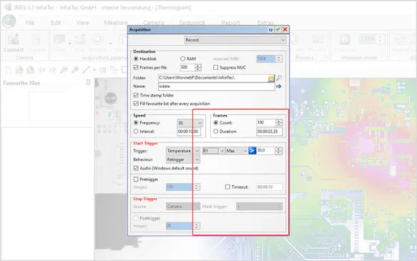Toggle Fill favourite list after every acquisition
Screen dimensions: 417x261
pos(136,104)
